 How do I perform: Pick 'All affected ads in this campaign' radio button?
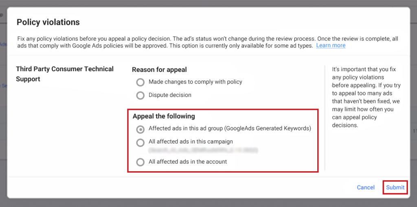(x=140, y=142)
